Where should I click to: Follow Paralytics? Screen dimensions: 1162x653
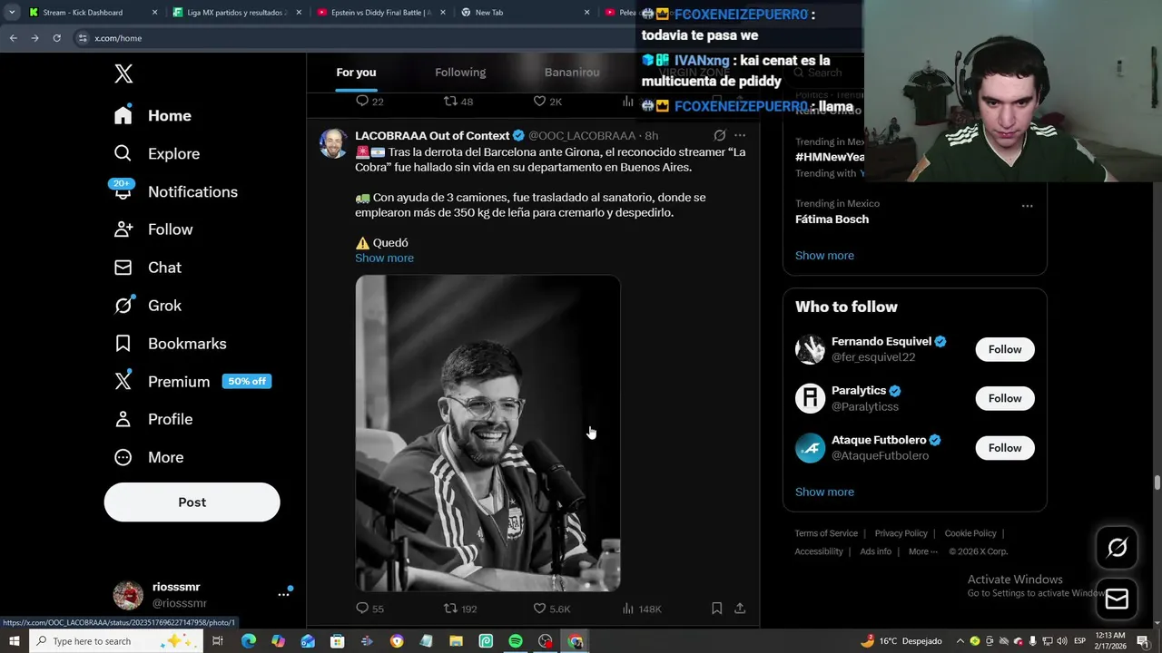pyautogui.click(x=1005, y=398)
